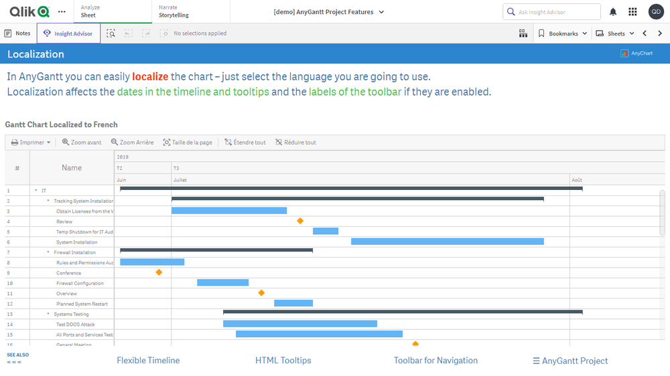
Task: Click Étendre tout to expand all
Action: (x=245, y=143)
